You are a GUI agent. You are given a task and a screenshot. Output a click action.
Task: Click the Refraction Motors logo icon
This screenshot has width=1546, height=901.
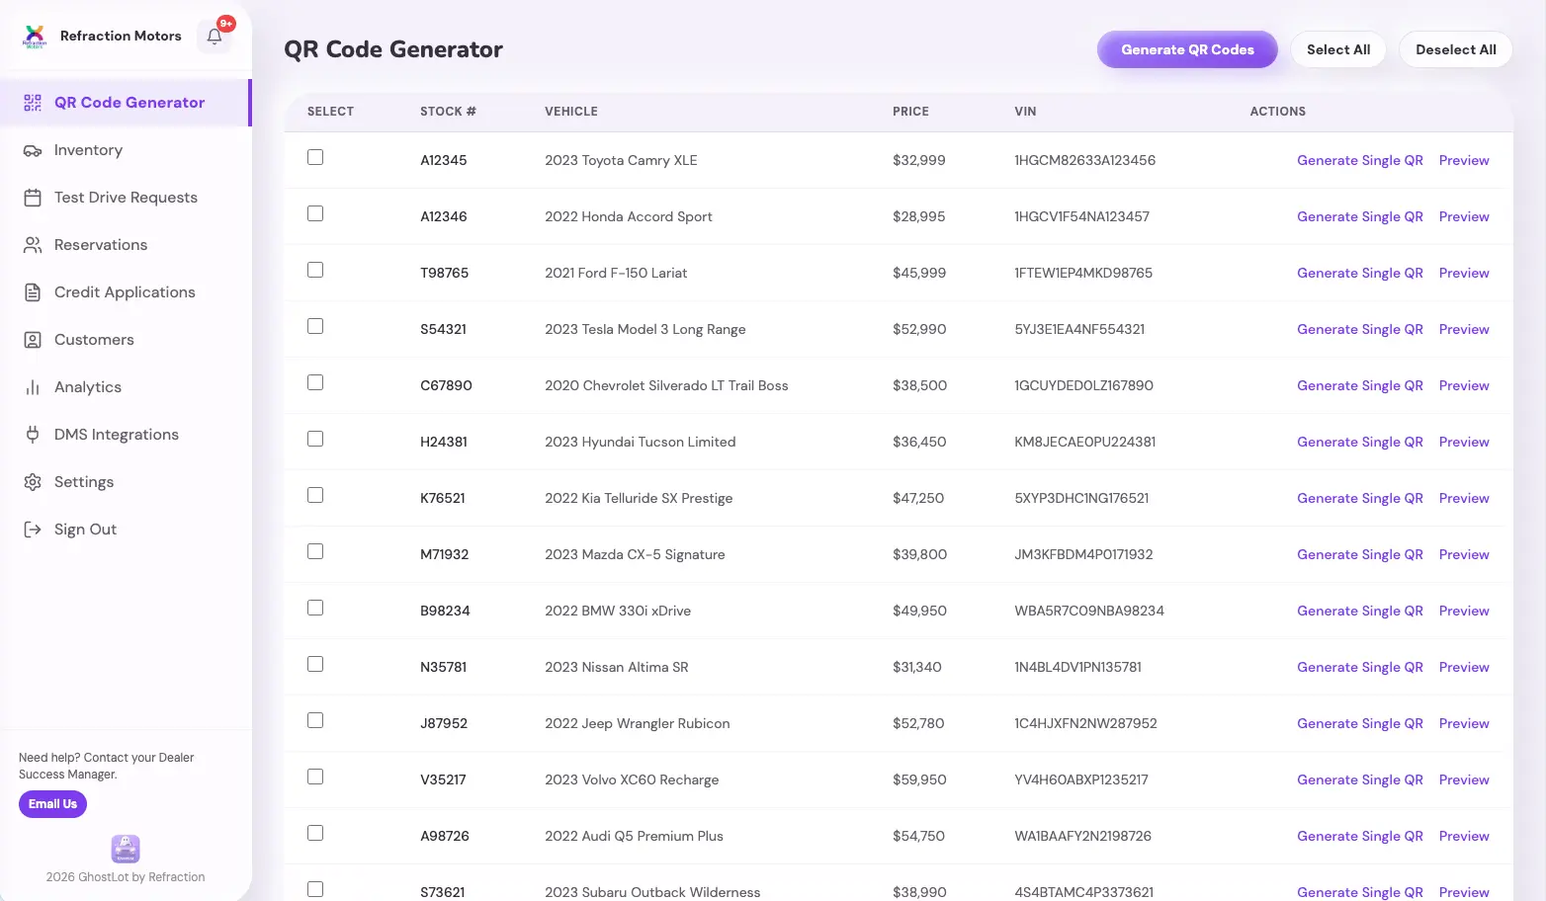pos(35,37)
